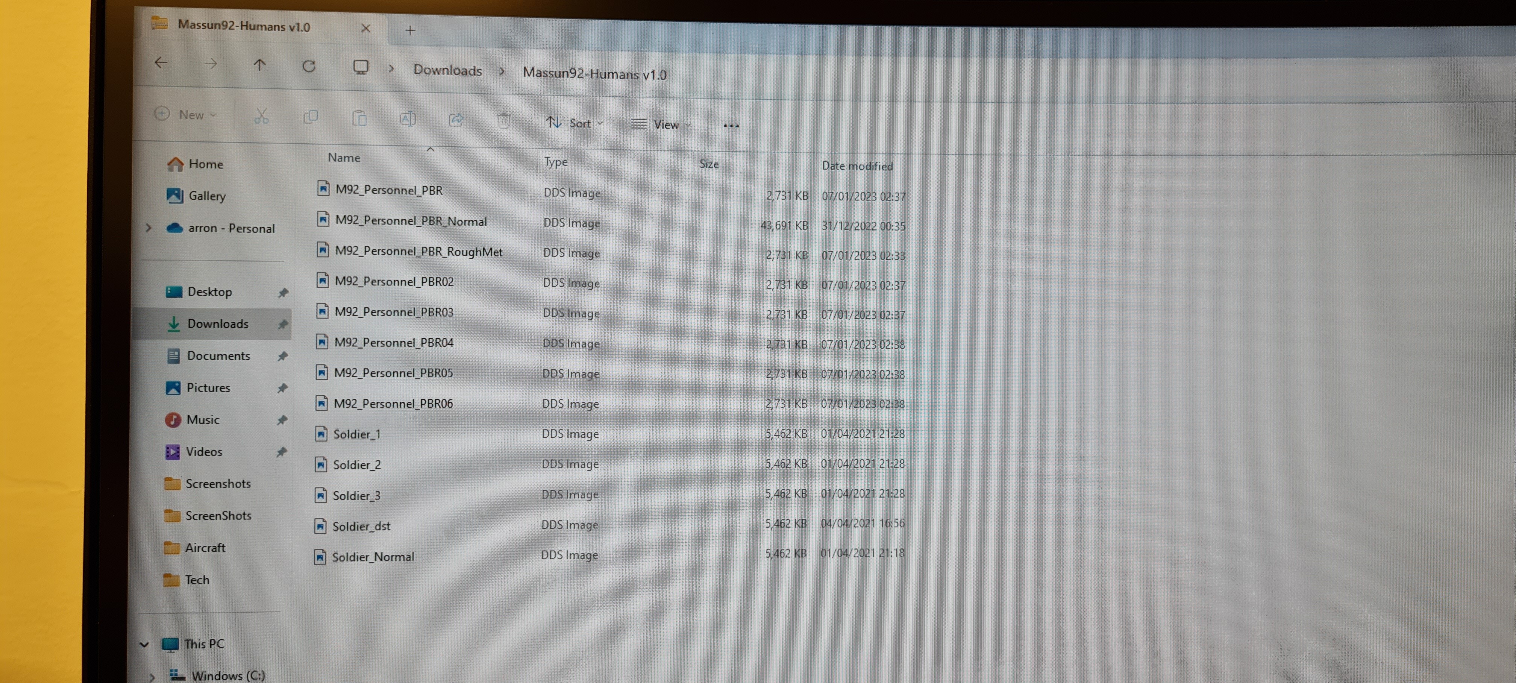Select file M92_Personnel_PBR06
Viewport: 1516px width, 683px height.
coord(384,404)
